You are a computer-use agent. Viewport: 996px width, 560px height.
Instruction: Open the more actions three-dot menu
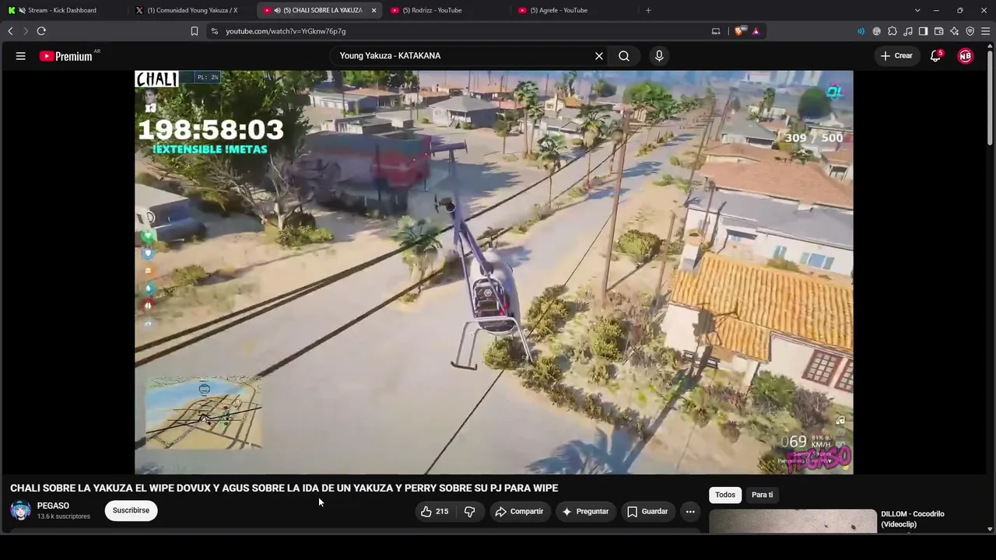690,511
